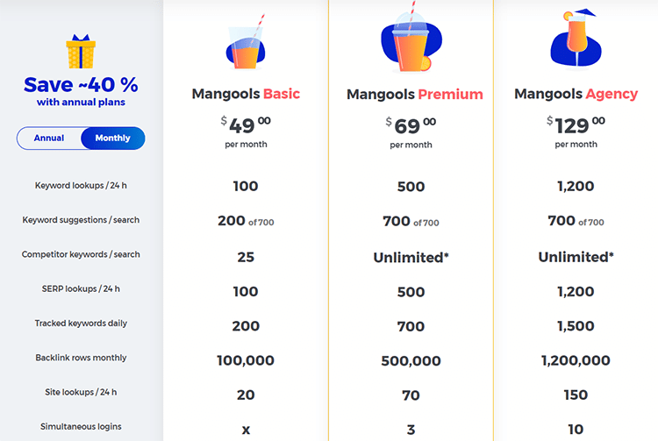This screenshot has height=441, width=658.
Task: Click the Keyword lookups / 24 h label
Action: tap(81, 186)
